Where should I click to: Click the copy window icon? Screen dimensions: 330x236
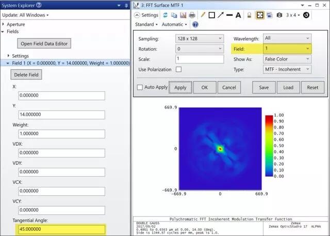pyautogui.click(x=175, y=15)
